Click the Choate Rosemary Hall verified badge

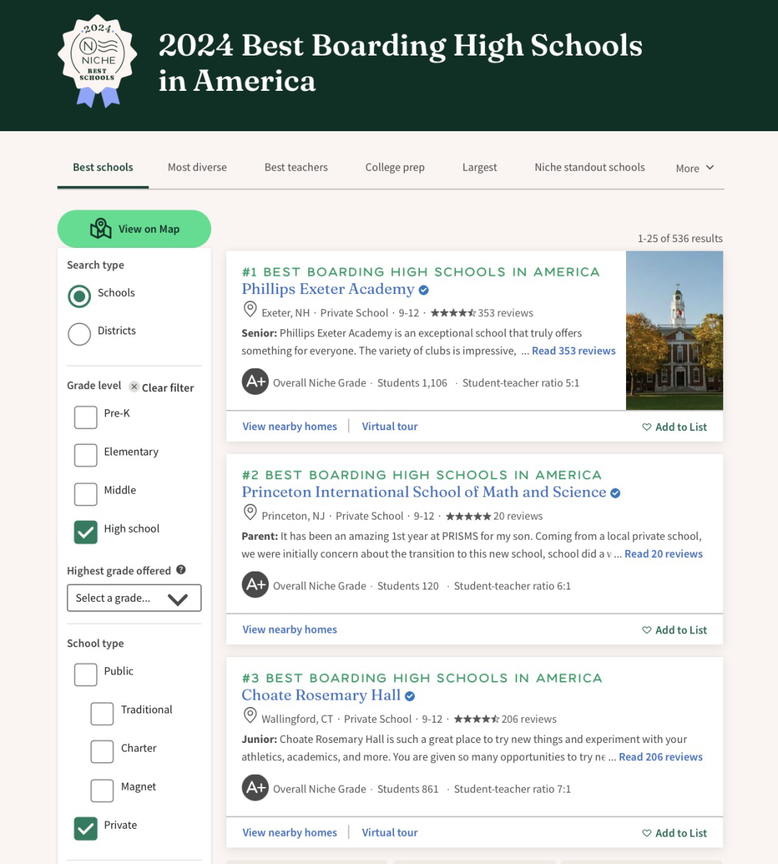coord(410,696)
